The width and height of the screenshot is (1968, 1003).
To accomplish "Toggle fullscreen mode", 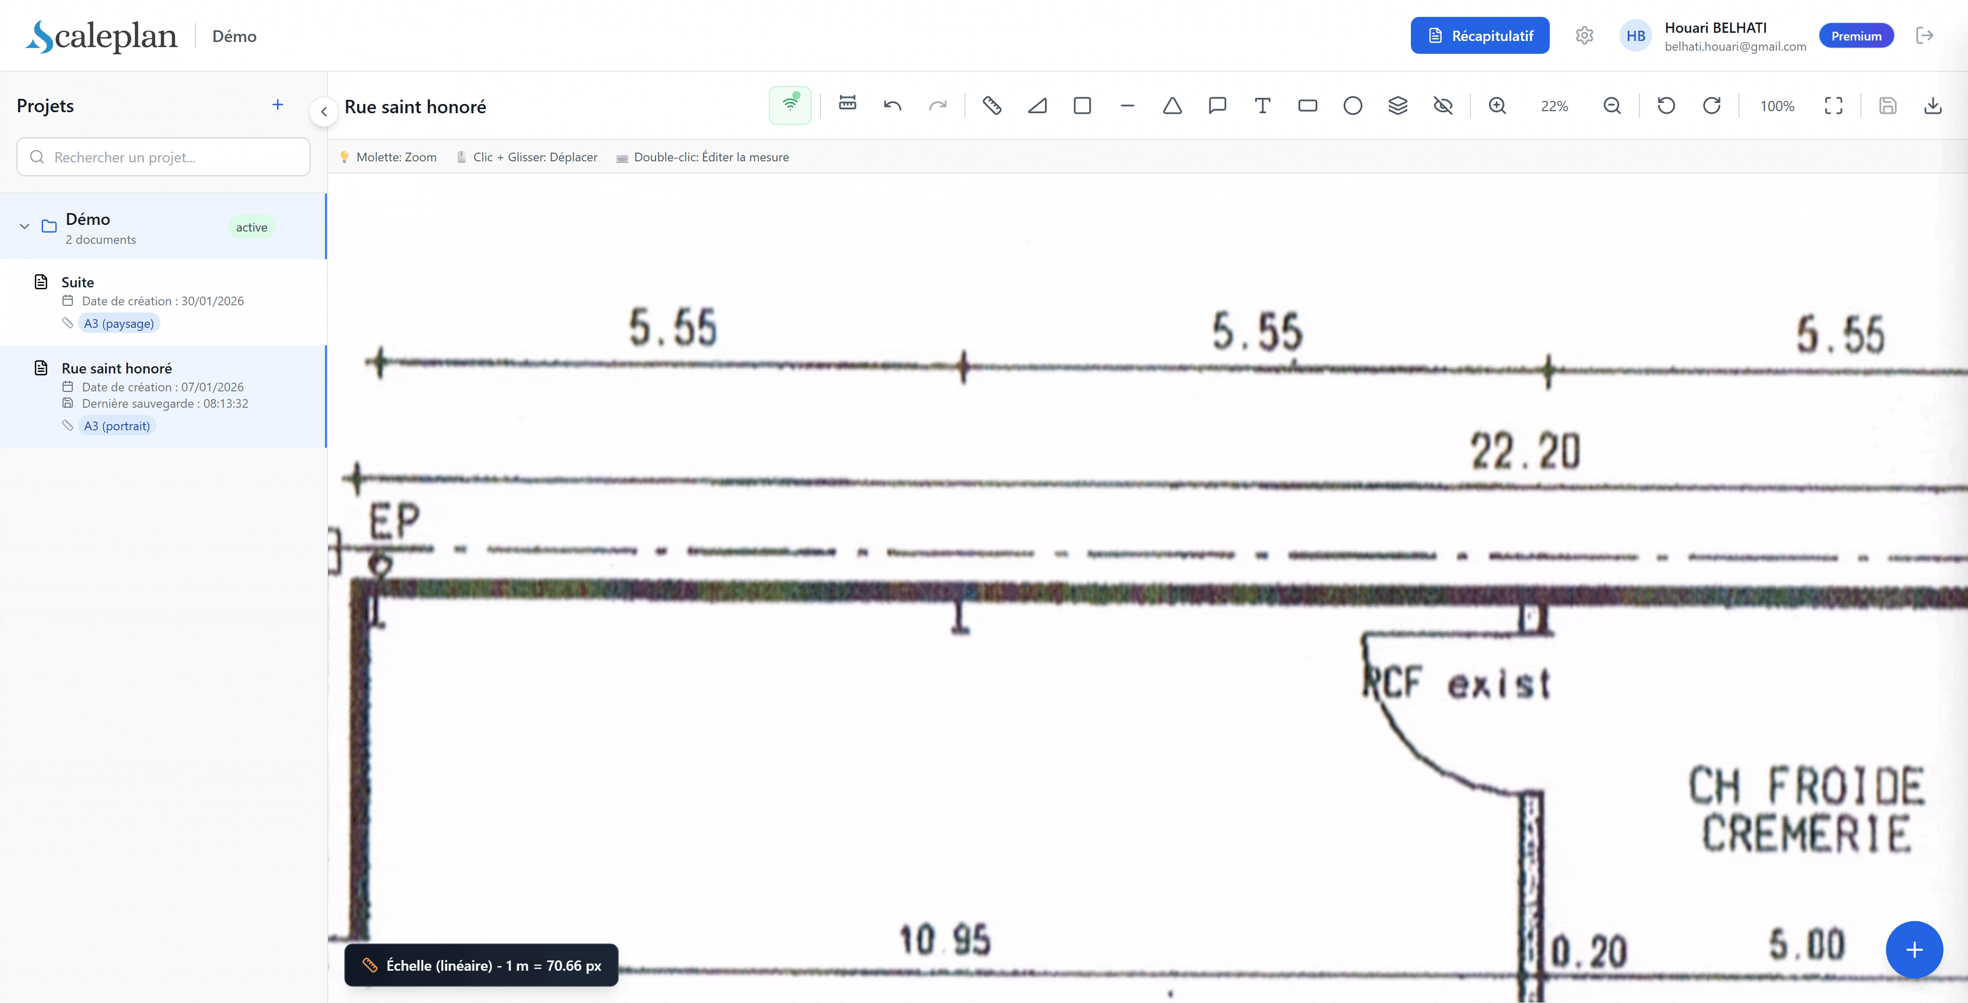I will [x=1834, y=106].
